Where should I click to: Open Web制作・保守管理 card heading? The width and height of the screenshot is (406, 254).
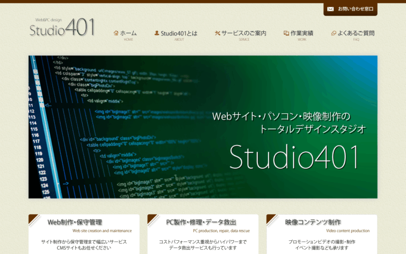75,222
